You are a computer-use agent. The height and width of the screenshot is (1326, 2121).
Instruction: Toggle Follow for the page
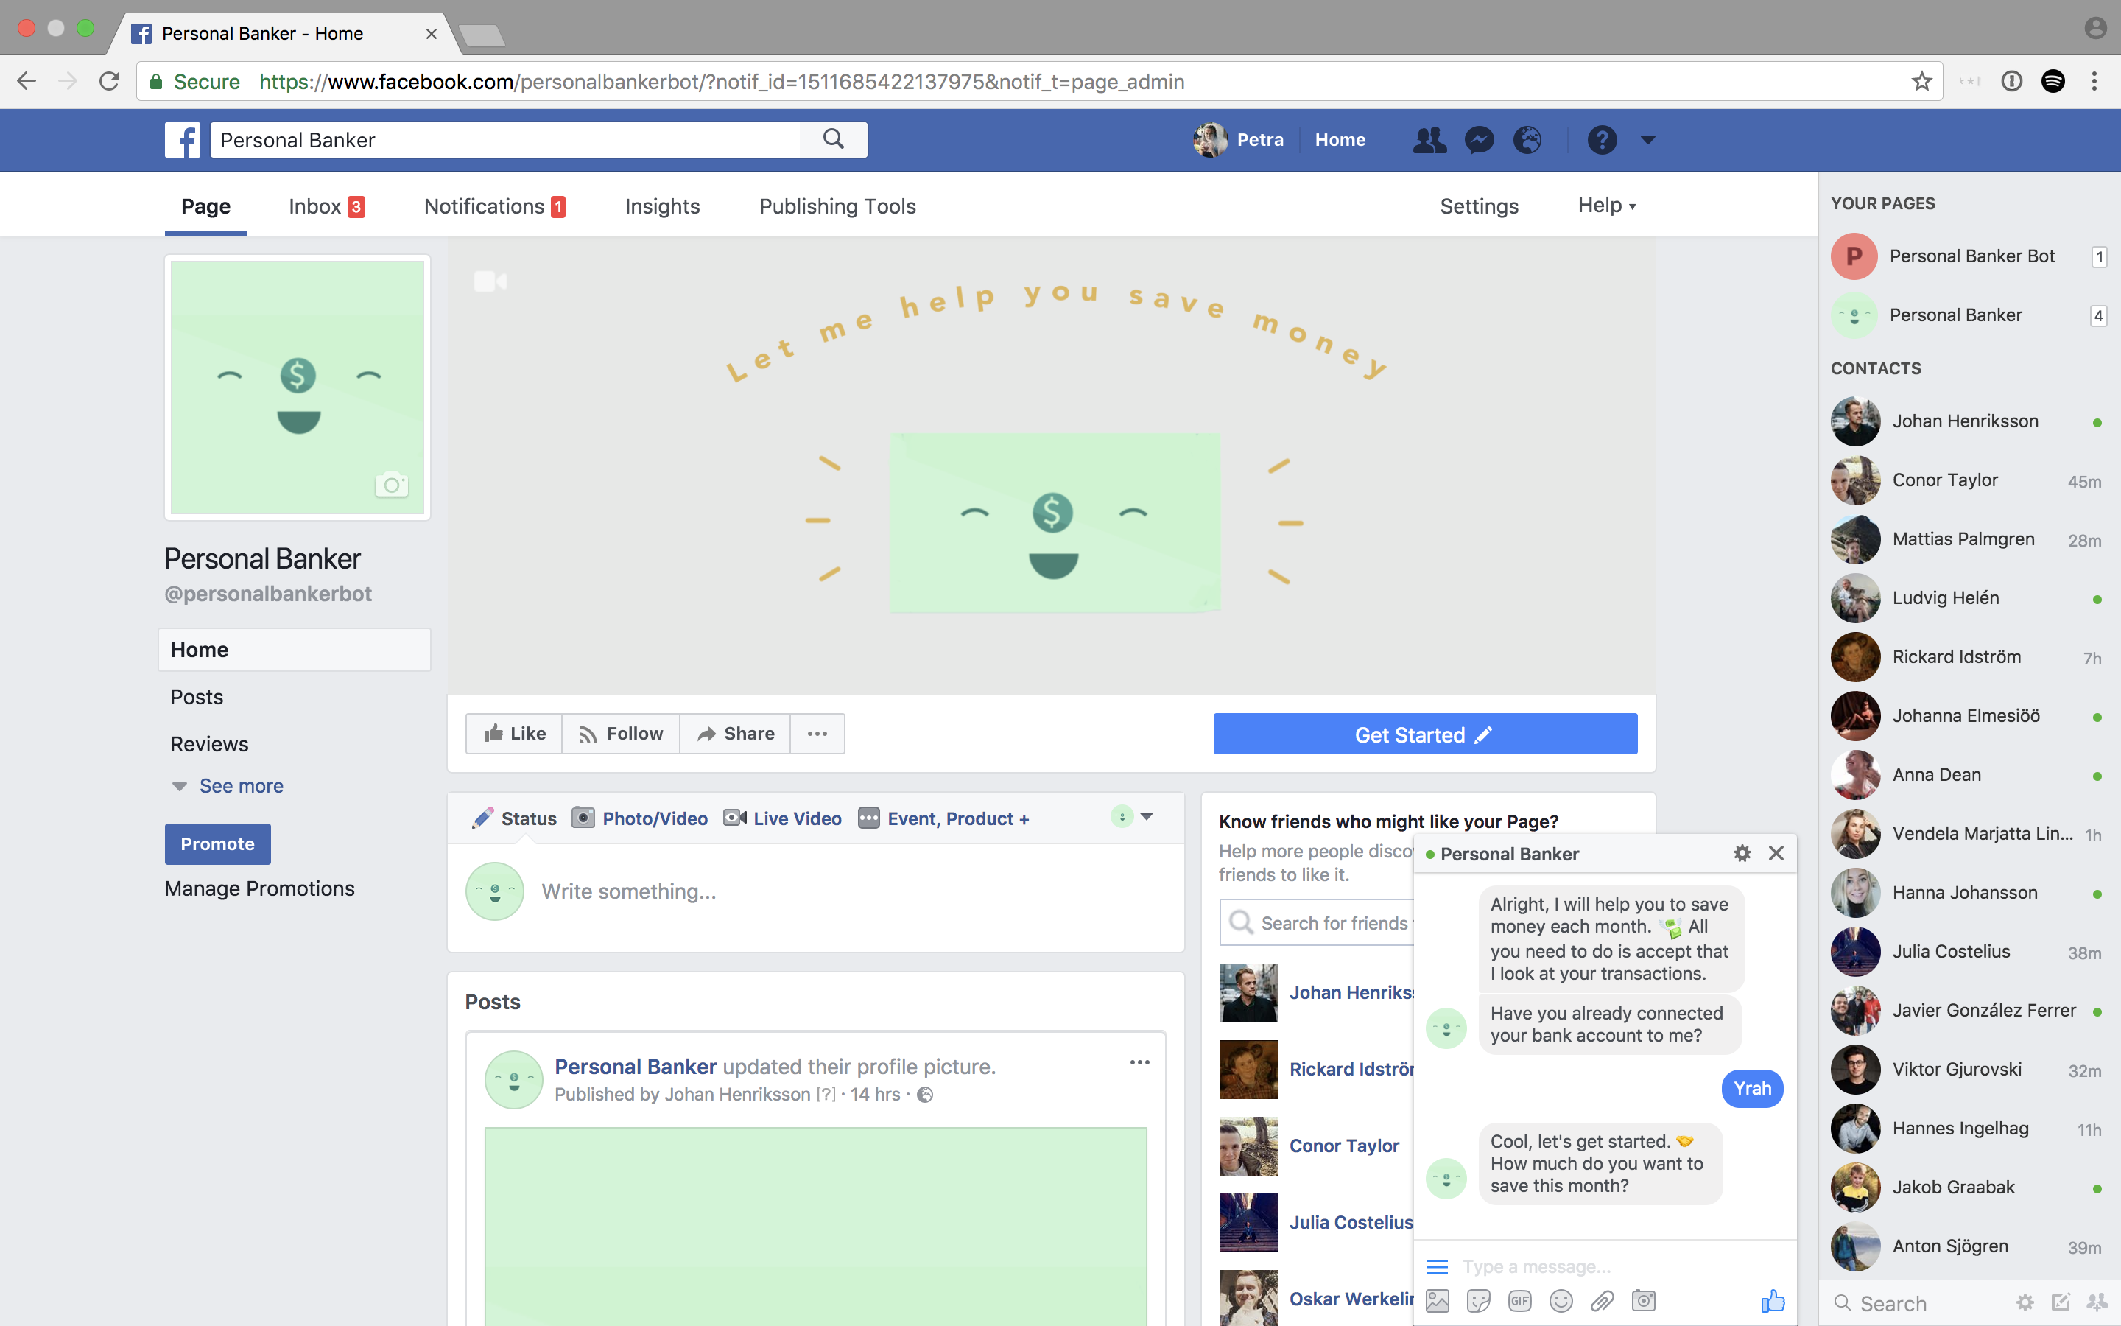(621, 733)
